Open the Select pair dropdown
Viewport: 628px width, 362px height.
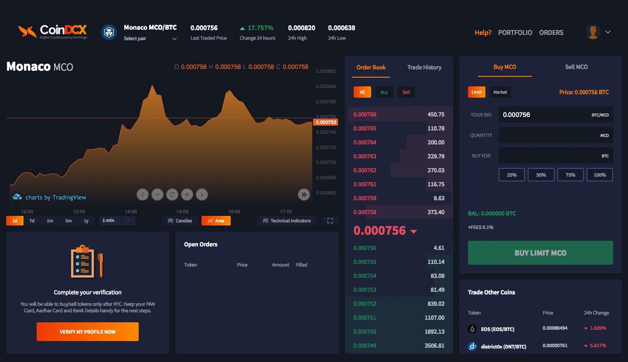(x=150, y=38)
